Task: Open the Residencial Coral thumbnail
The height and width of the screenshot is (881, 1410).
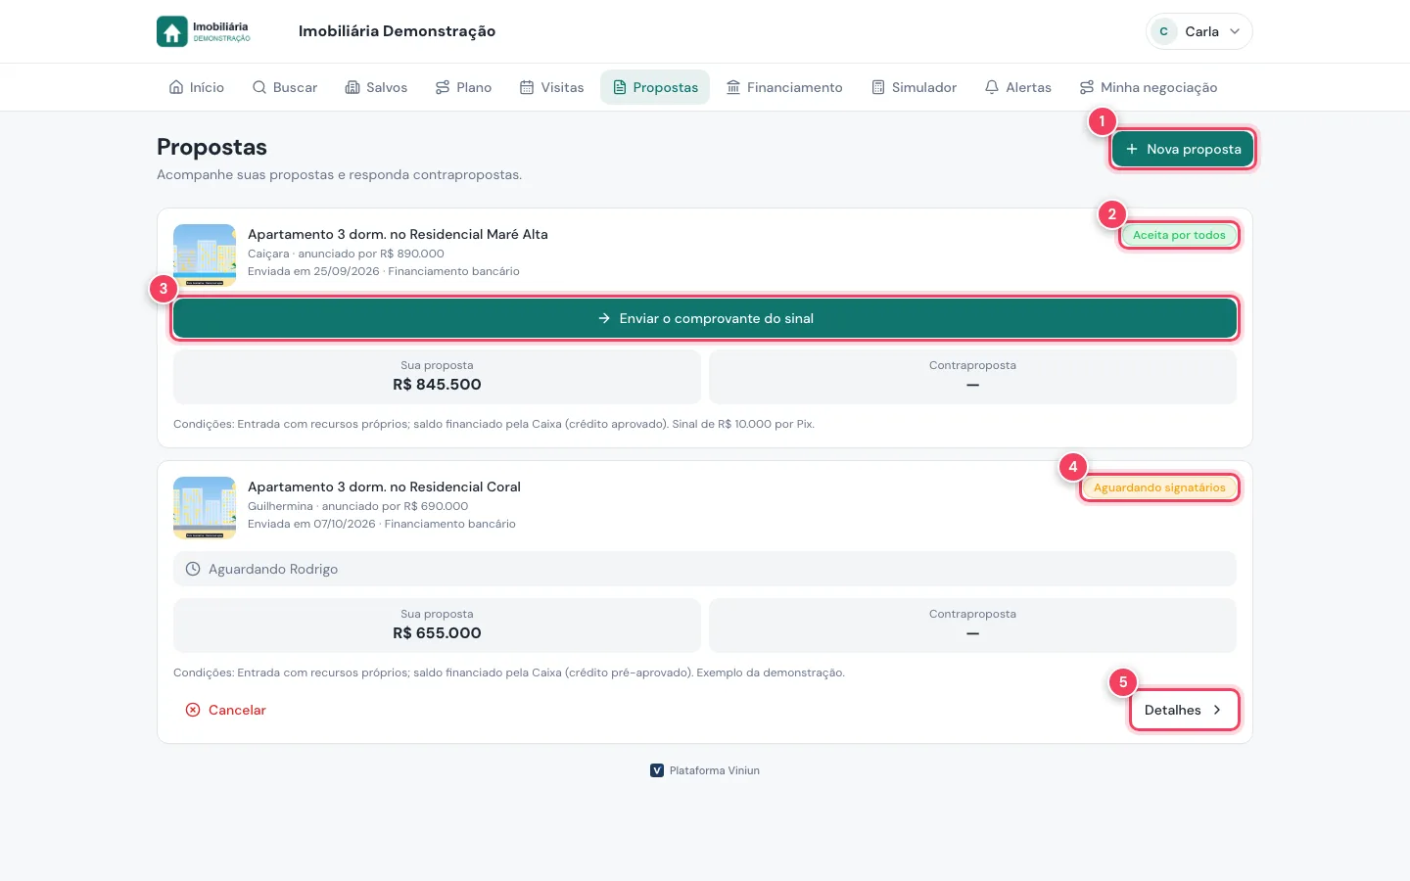Action: pos(205,508)
